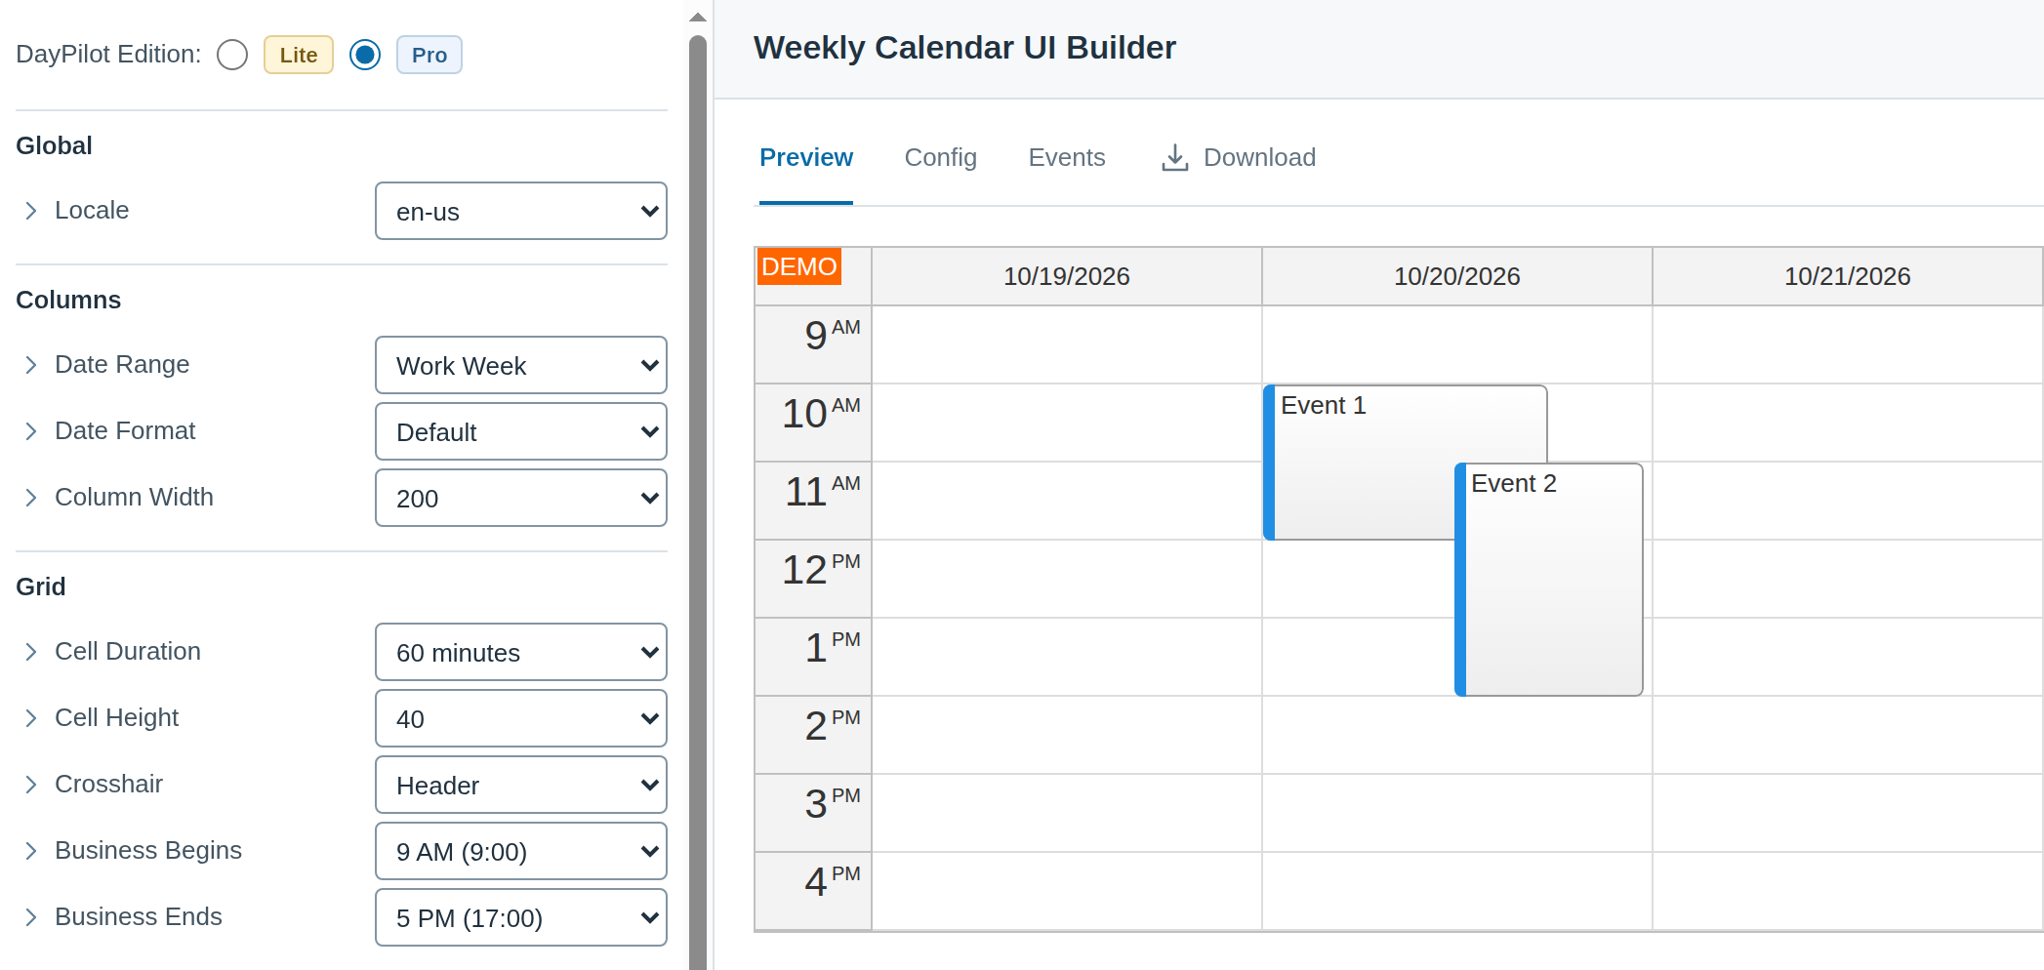This screenshot has height=970, width=2044.
Task: Expand the Business Begins chevron
Action: click(x=31, y=851)
